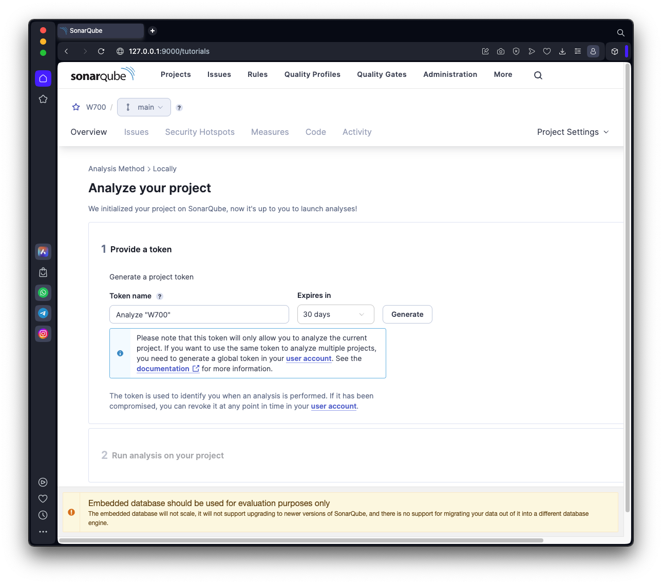The image size is (662, 584).
Task: Open the Security Hotspots tab
Action: pos(200,132)
